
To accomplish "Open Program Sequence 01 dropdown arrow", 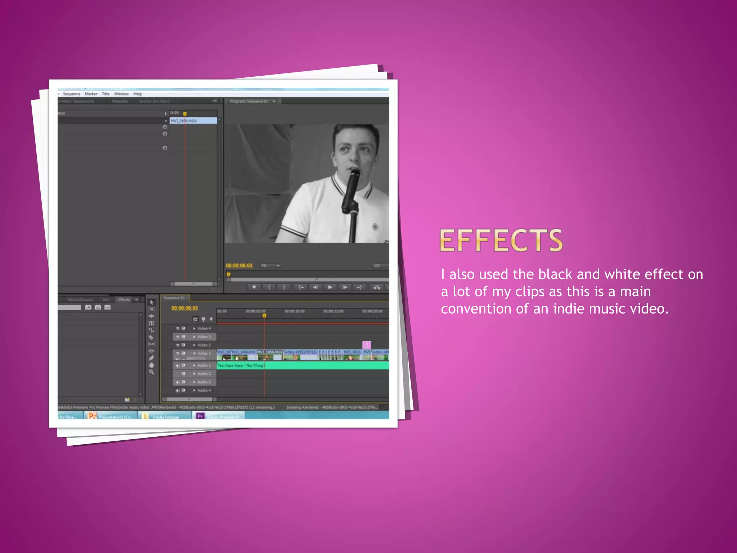I will tap(274, 102).
